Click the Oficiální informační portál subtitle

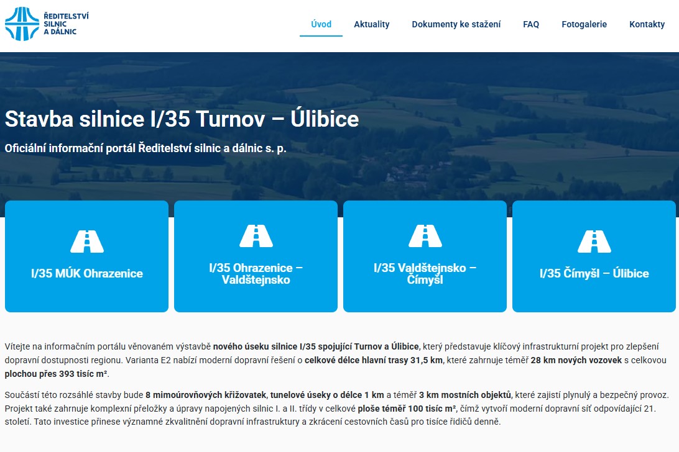(x=145, y=148)
